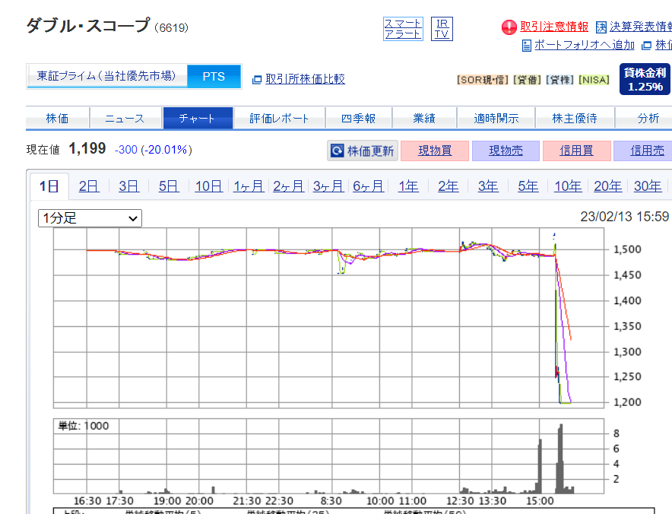Open the IR TV icon
Viewport: 672px width, 514px height.
[x=442, y=29]
